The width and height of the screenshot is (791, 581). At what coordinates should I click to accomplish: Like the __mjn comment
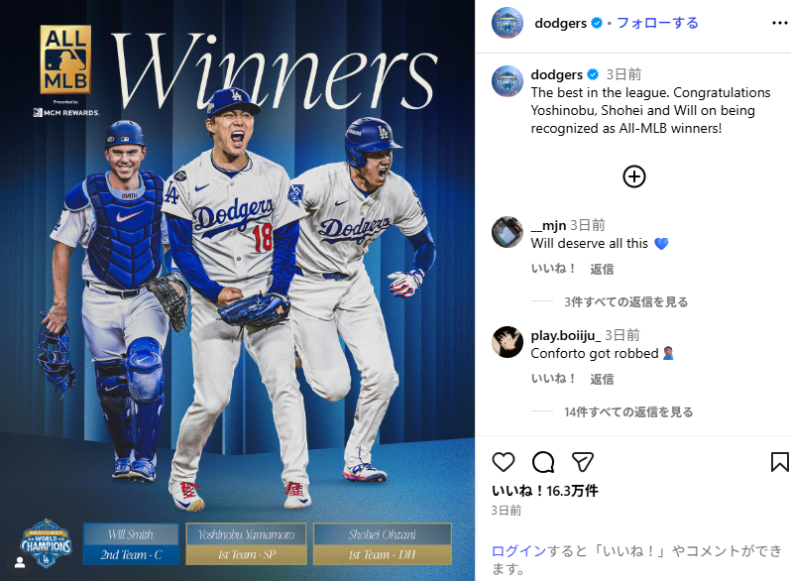coord(553,269)
